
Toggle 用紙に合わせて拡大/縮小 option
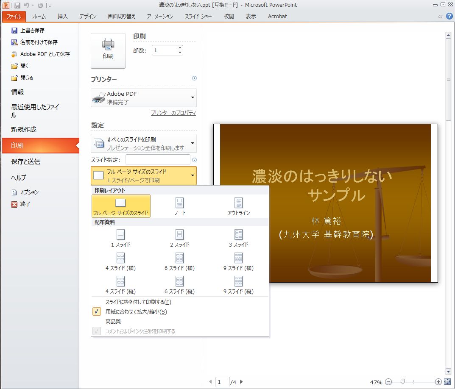136,312
